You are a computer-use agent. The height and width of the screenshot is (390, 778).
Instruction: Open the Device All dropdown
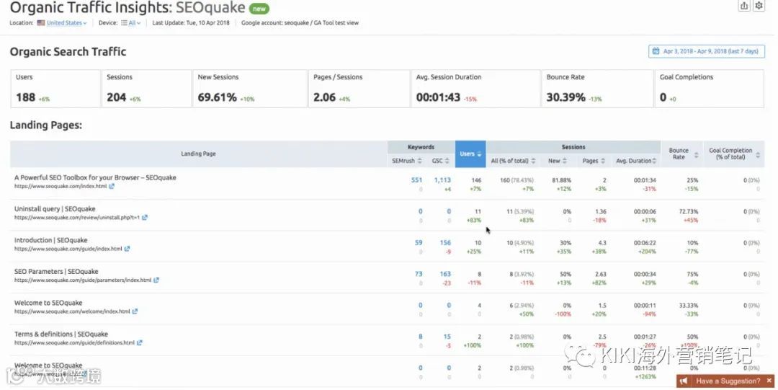[131, 23]
